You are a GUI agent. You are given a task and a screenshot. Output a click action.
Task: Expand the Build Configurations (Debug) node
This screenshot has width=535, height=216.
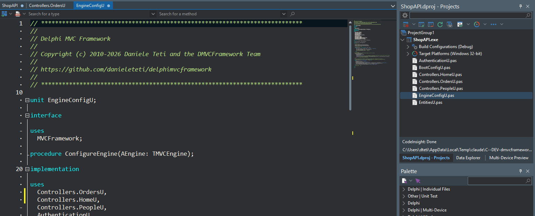pyautogui.click(x=408, y=47)
